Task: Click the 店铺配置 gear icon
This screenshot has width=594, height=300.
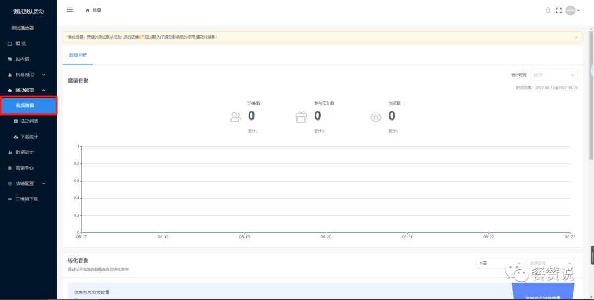Action: (10, 183)
